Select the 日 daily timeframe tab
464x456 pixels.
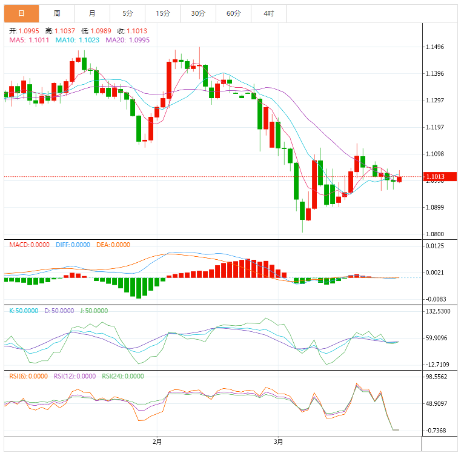tap(21, 13)
